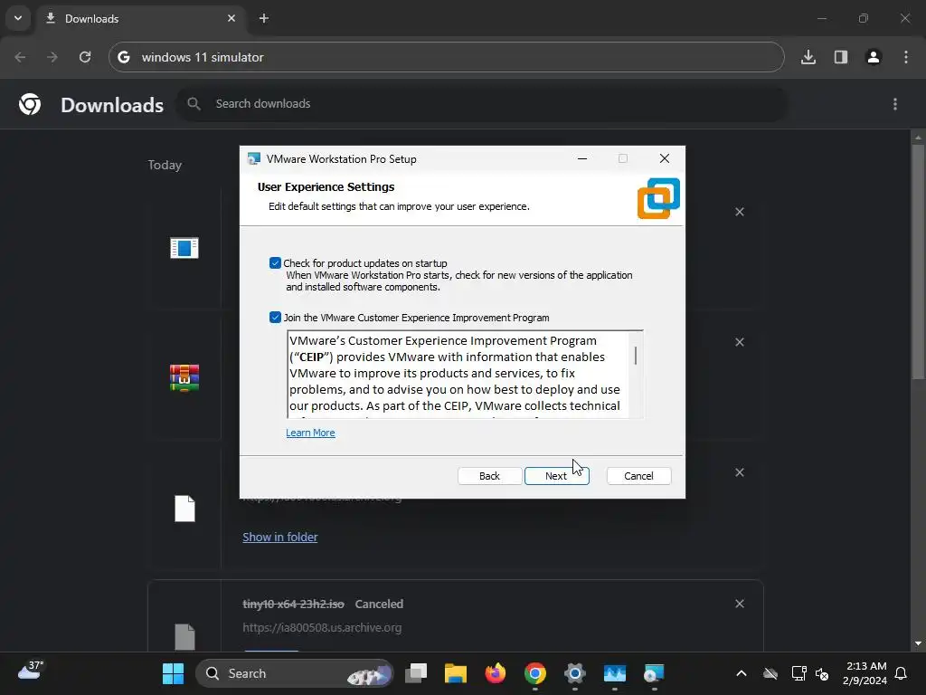The height and width of the screenshot is (695, 926).
Task: Focus the Search downloads field
Action: [481, 104]
